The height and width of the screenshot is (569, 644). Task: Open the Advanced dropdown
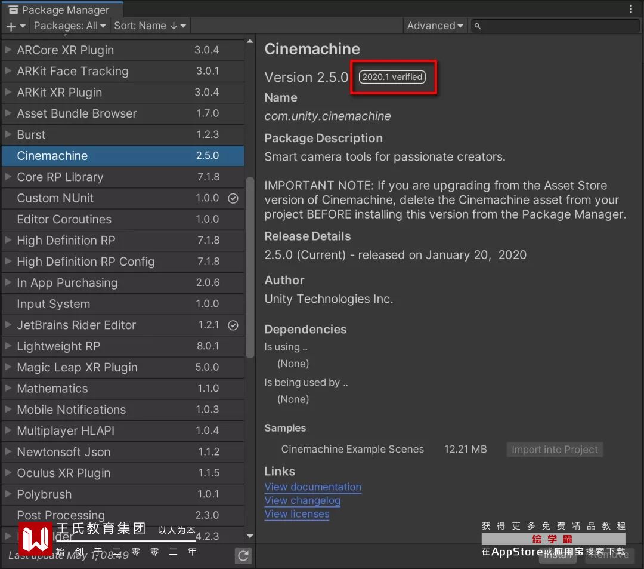tap(435, 26)
